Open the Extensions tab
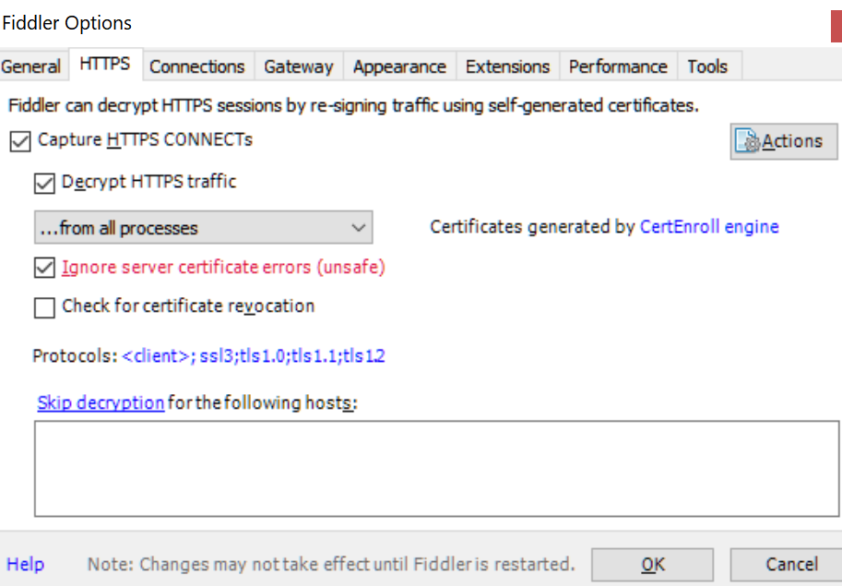842x586 pixels. 508,66
